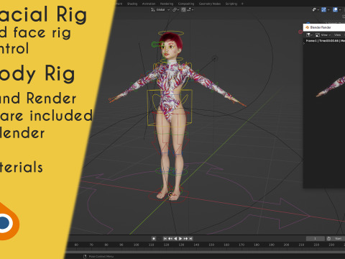Open the pivot point dropdown
345x259 pixels.
[x=175, y=10]
